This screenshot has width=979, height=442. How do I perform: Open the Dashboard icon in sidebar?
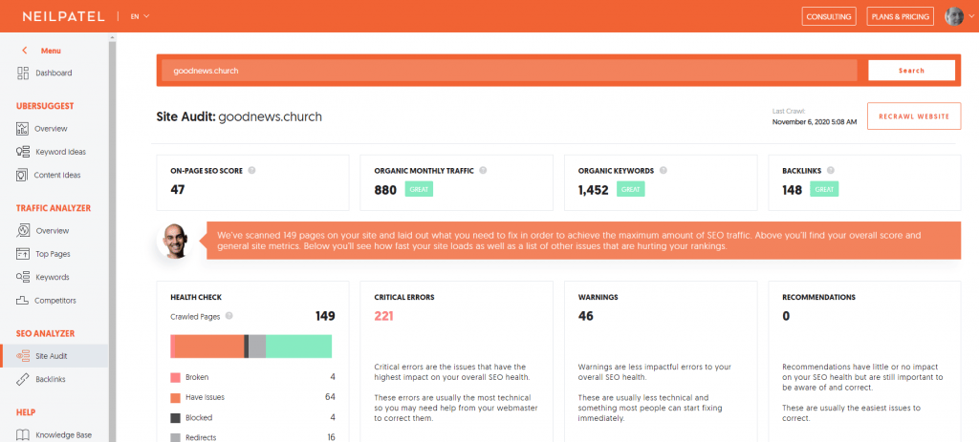pos(23,73)
